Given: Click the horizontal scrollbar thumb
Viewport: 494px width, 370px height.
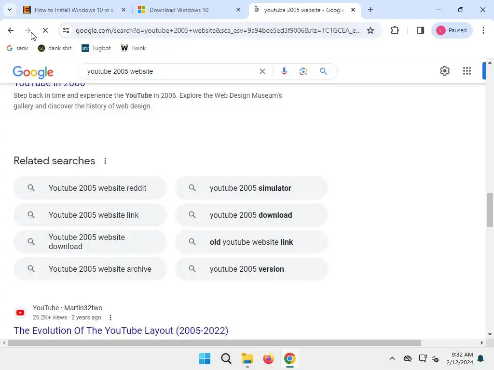Looking at the screenshot, I should [x=215, y=343].
